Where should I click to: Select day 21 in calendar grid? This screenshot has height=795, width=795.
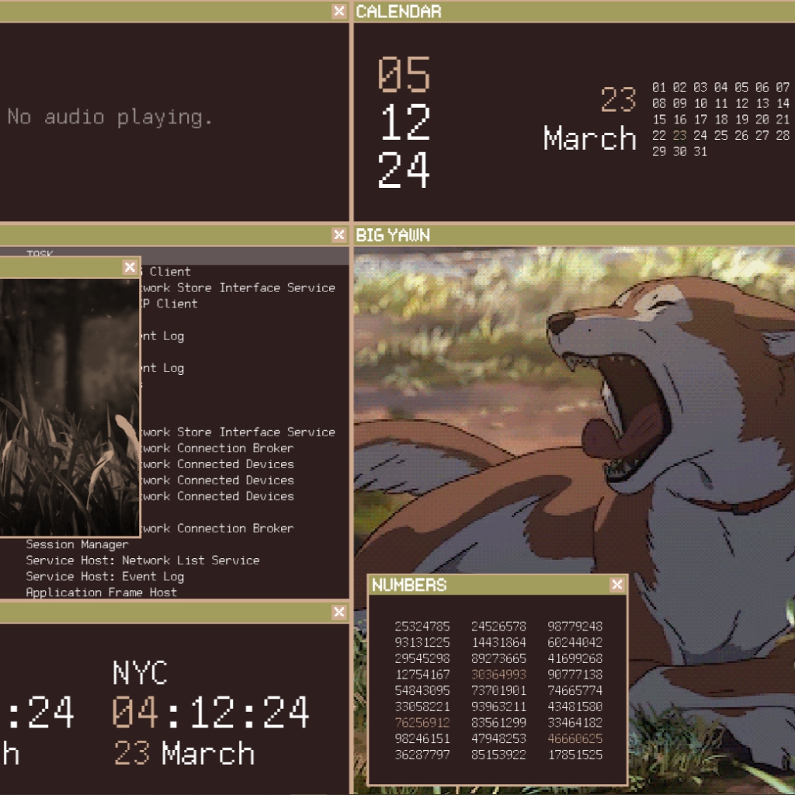tap(783, 120)
